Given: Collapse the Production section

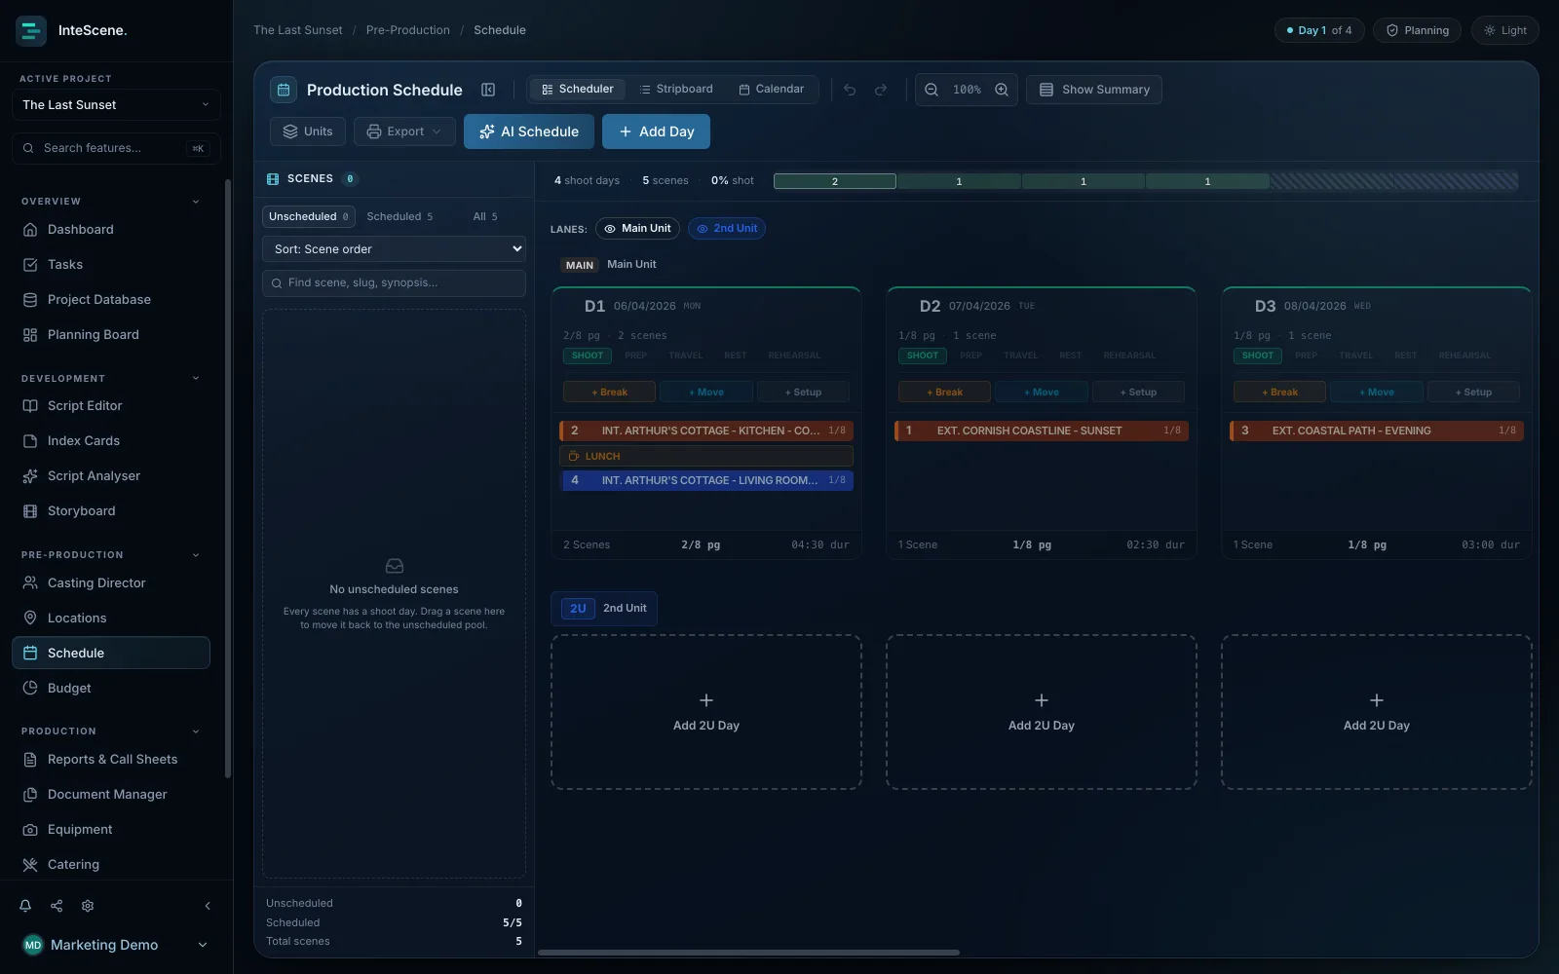Looking at the screenshot, I should 196,731.
